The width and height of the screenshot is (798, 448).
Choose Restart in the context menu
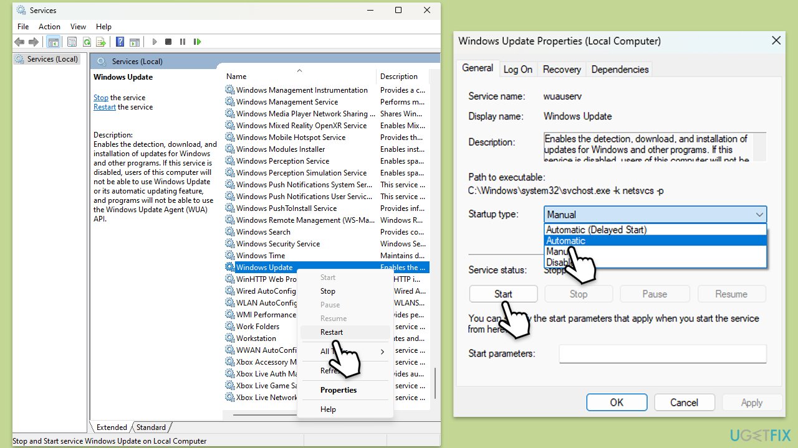click(345, 332)
